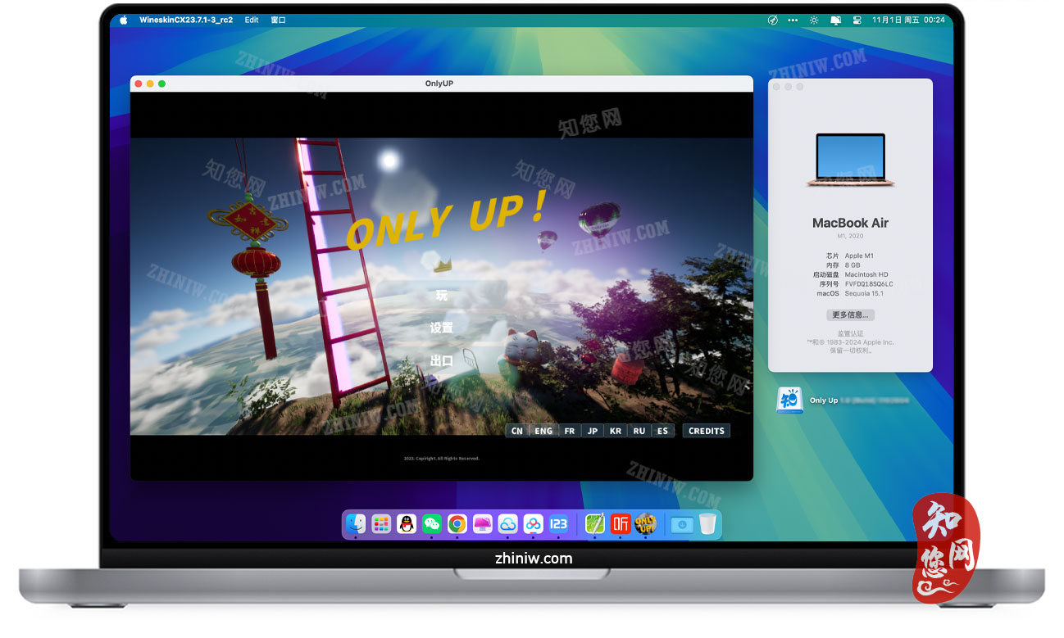
Task: Open the Apple menu
Action: click(124, 20)
